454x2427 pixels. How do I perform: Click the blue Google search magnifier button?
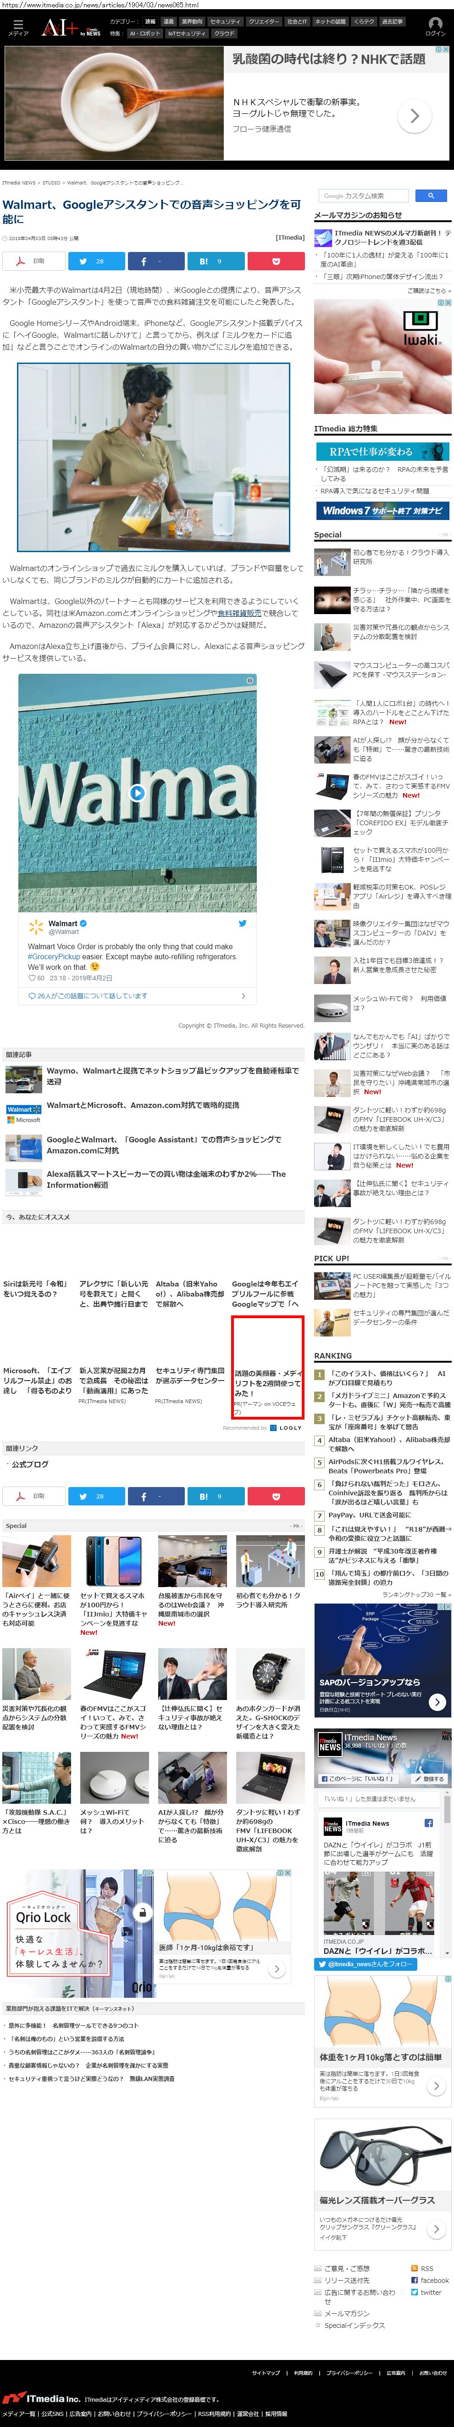431,196
